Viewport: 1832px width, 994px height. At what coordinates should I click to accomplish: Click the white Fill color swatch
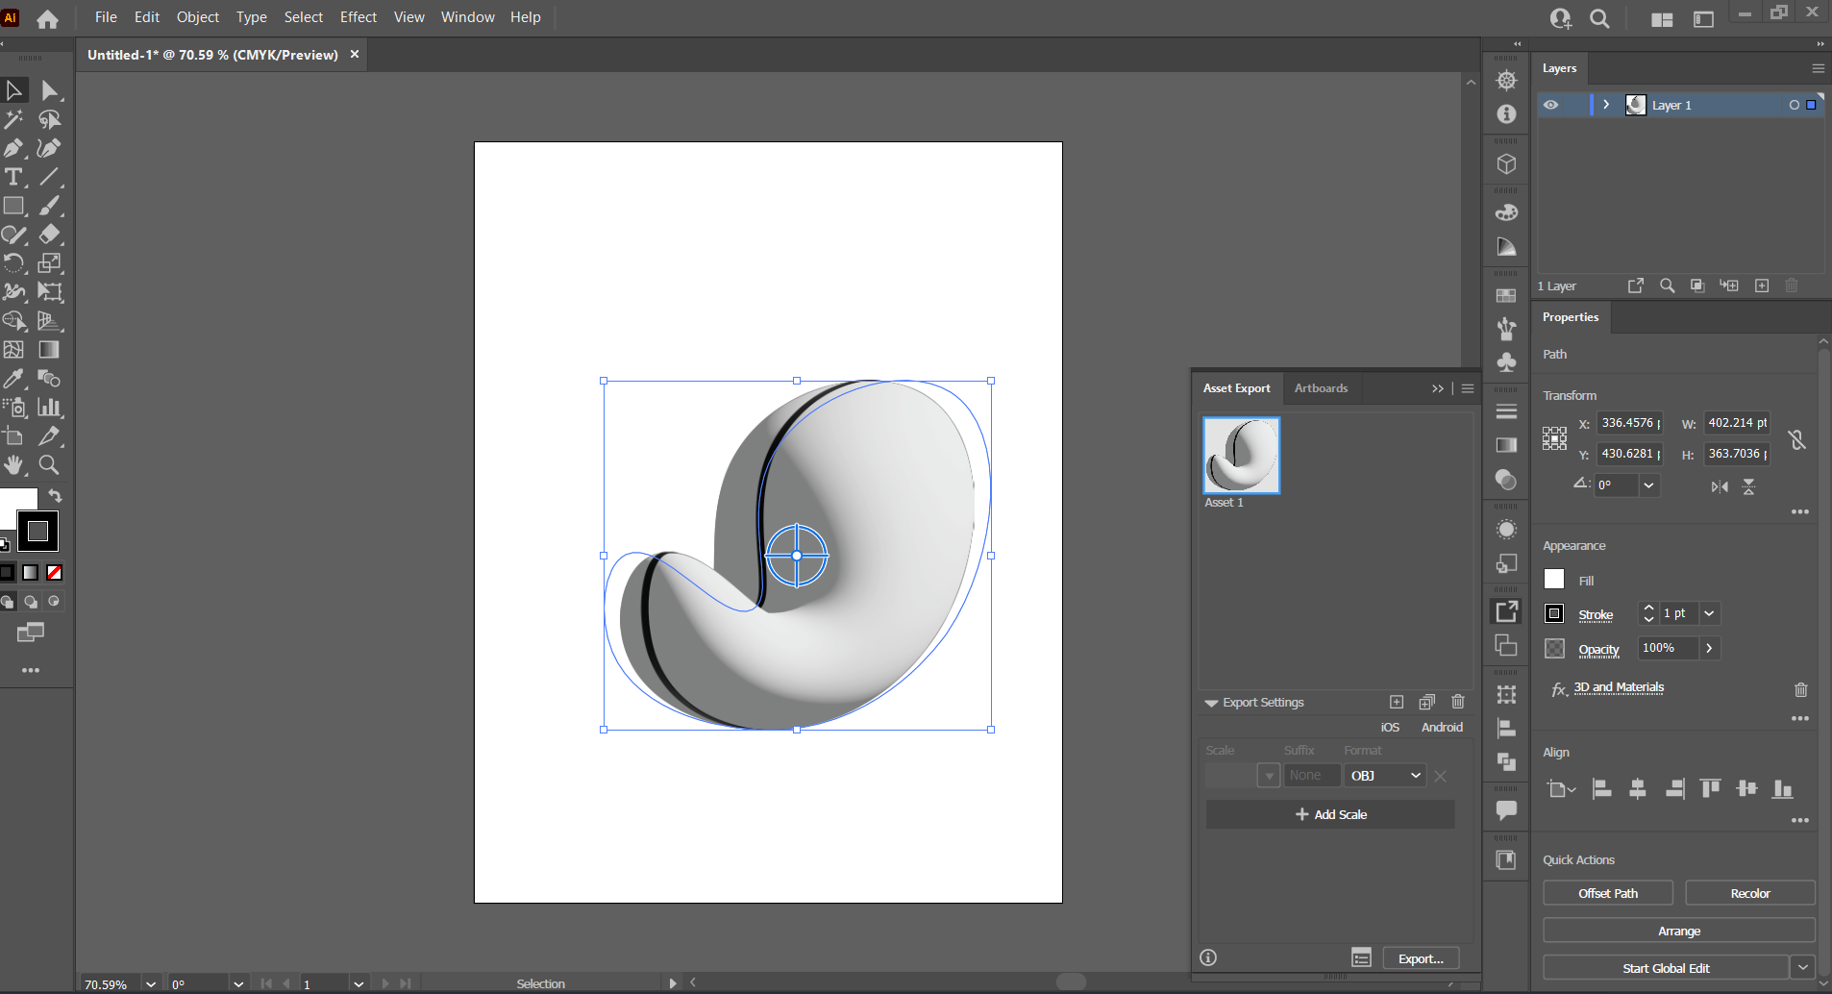click(x=1554, y=580)
